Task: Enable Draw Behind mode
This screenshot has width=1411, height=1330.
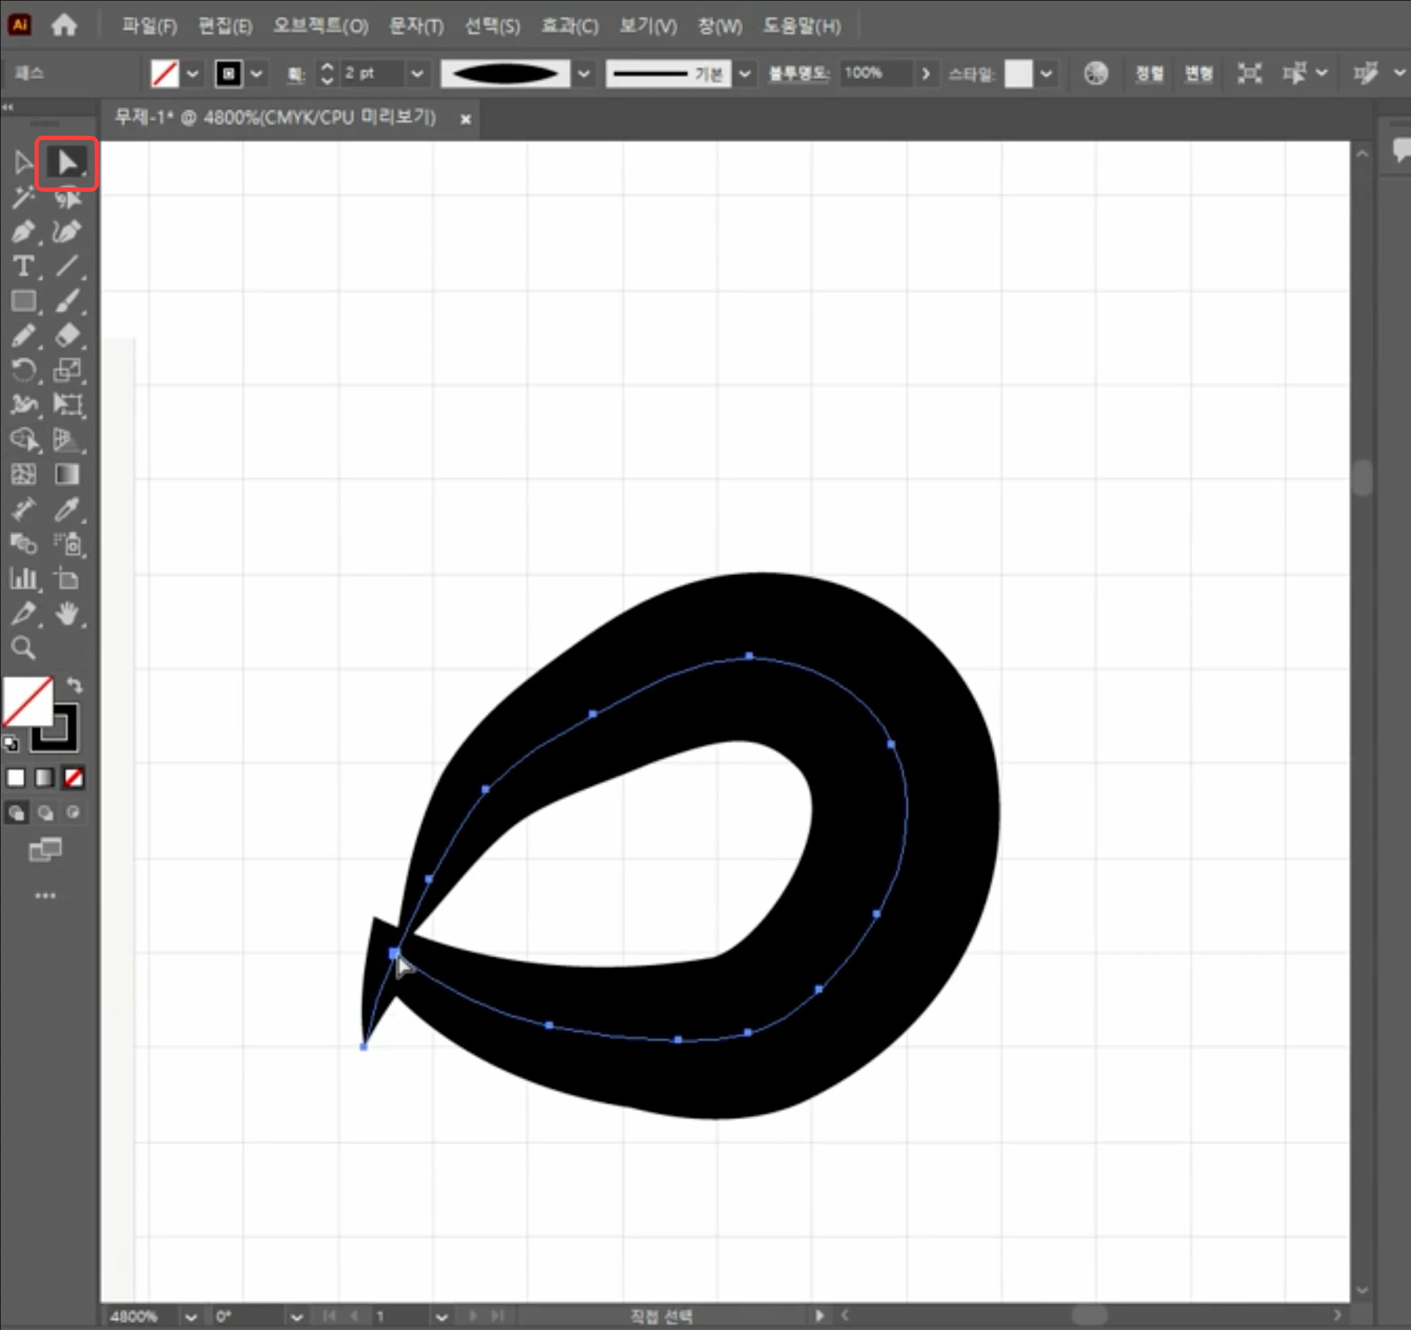Action: click(x=45, y=813)
